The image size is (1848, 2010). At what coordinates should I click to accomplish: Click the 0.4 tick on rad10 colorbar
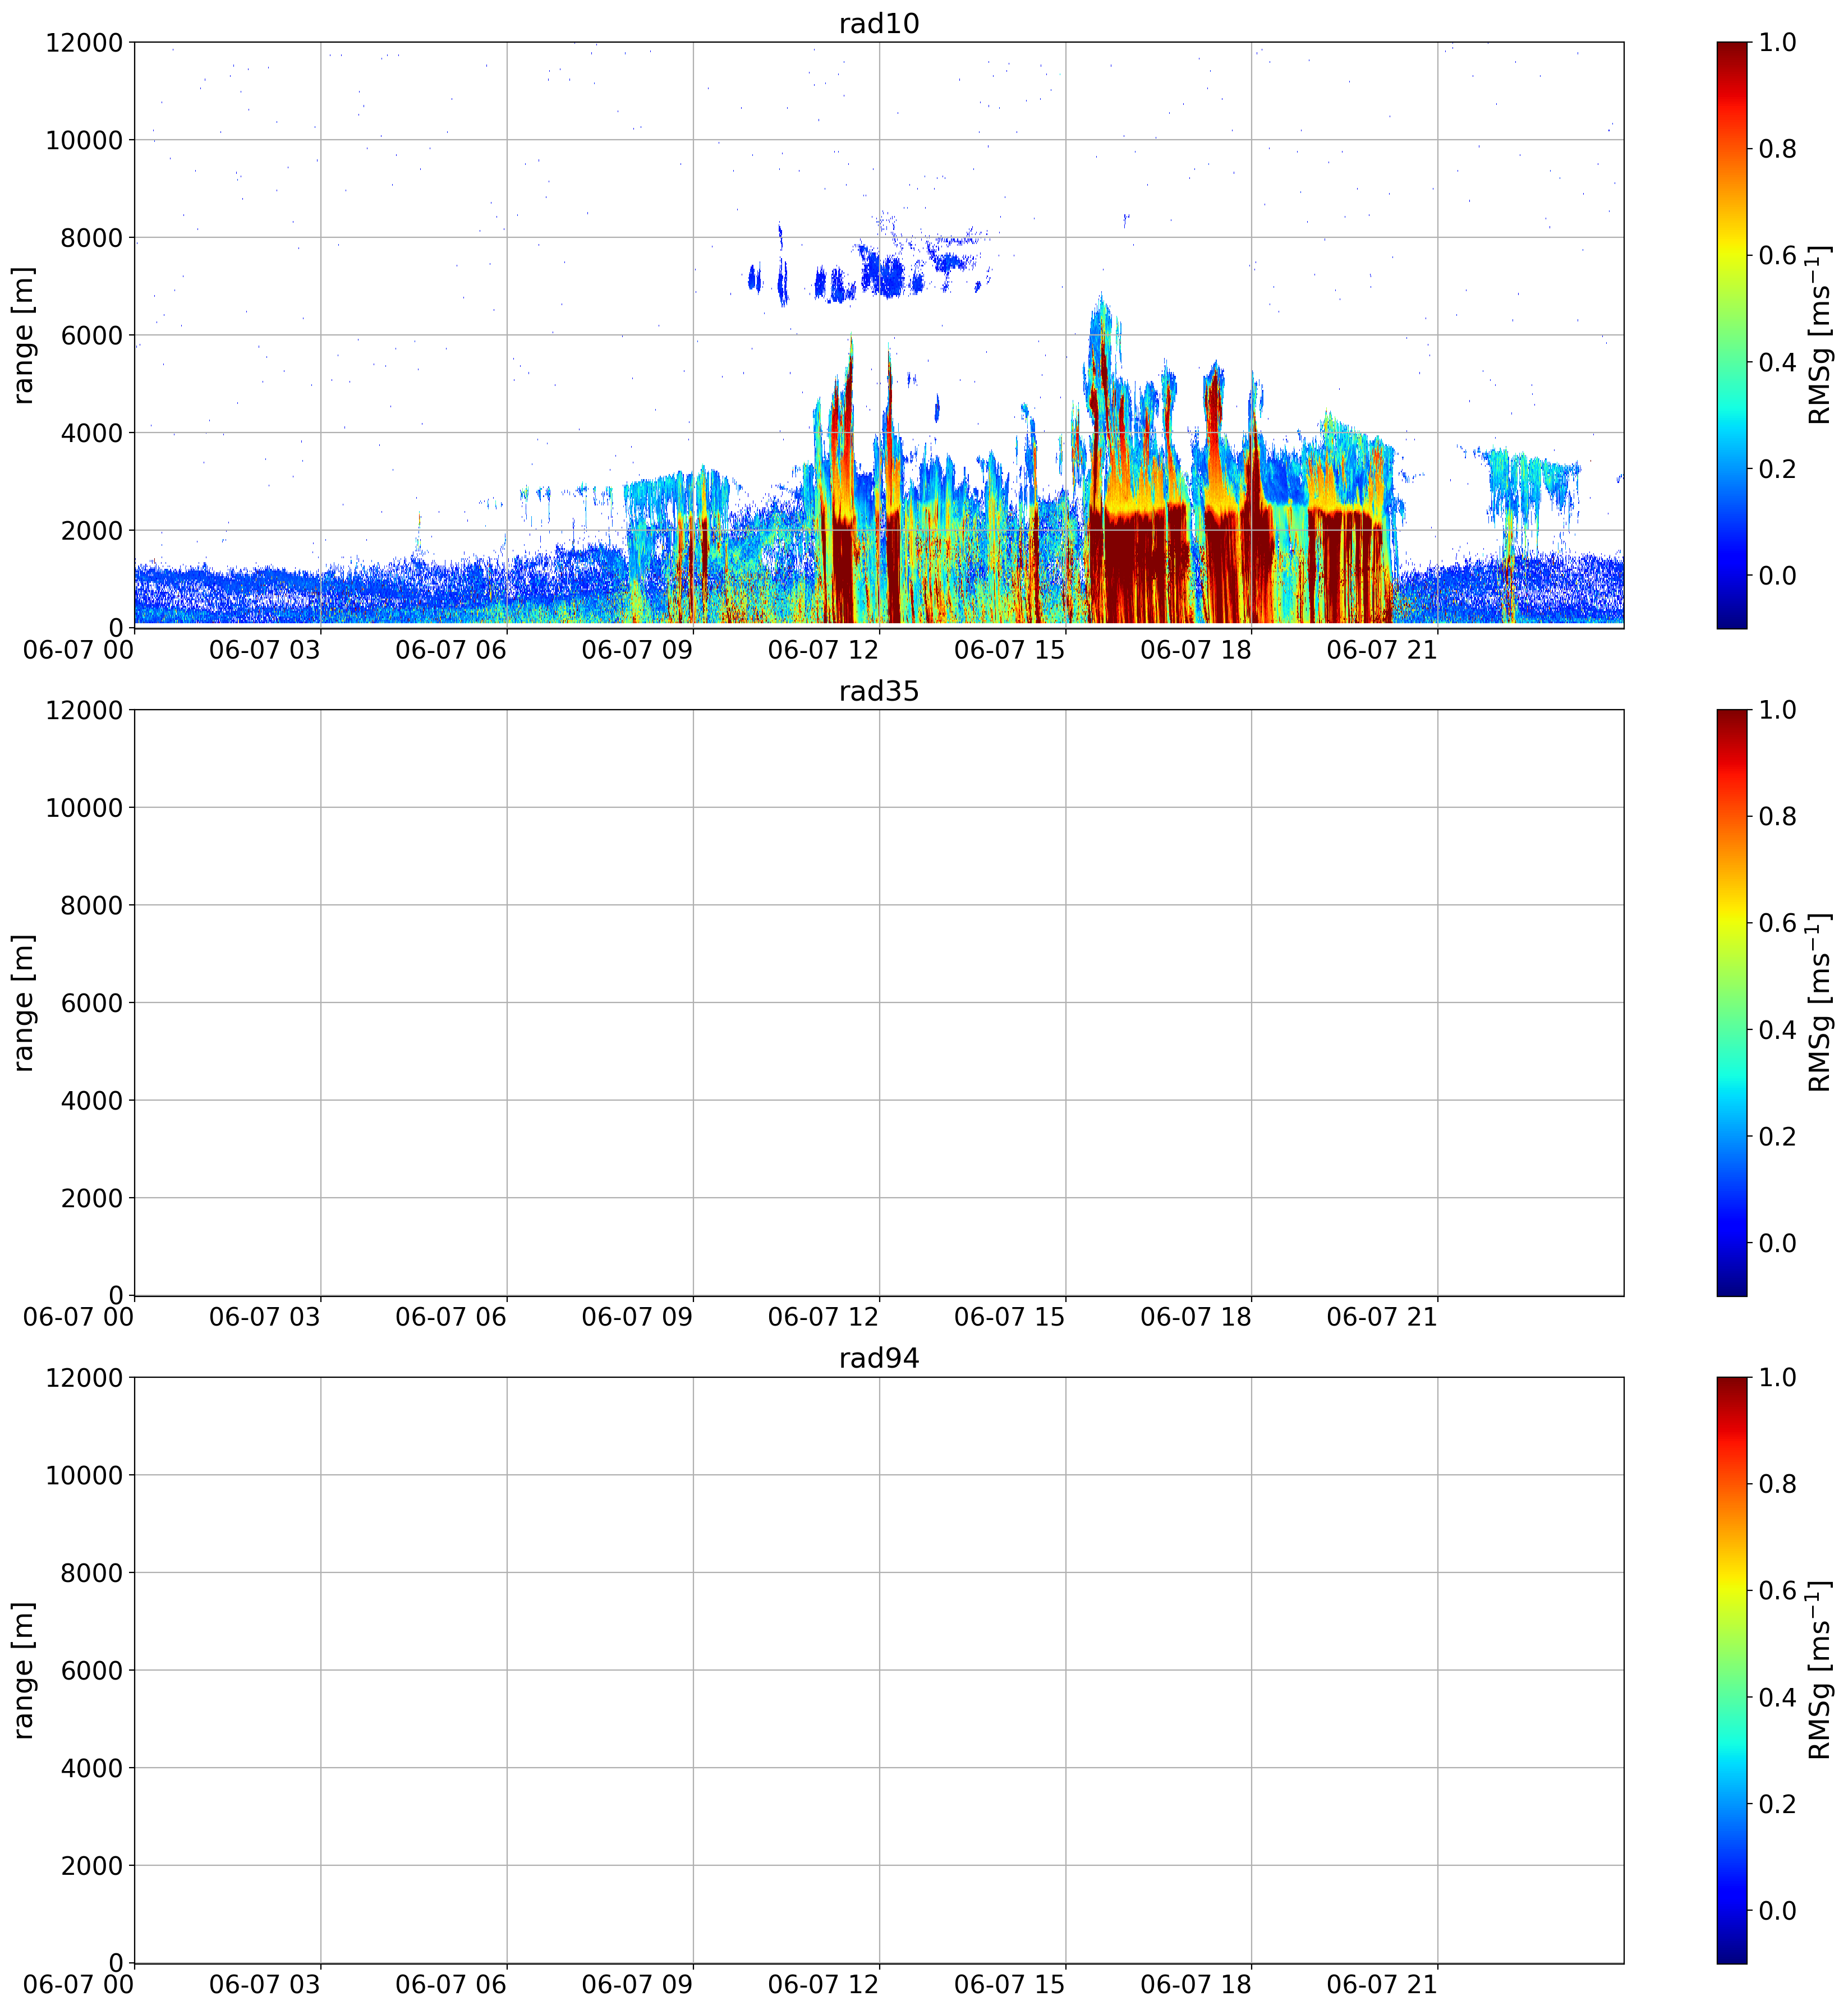[1777, 362]
